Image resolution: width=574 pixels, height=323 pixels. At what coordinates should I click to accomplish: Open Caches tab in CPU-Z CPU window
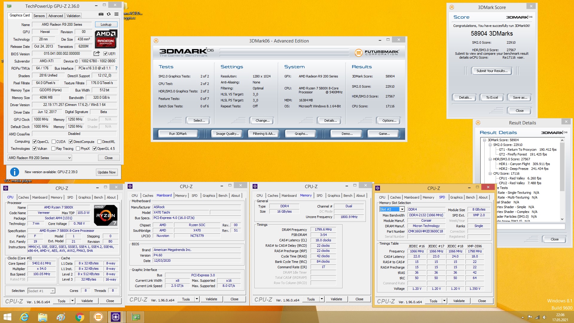pyautogui.click(x=24, y=197)
